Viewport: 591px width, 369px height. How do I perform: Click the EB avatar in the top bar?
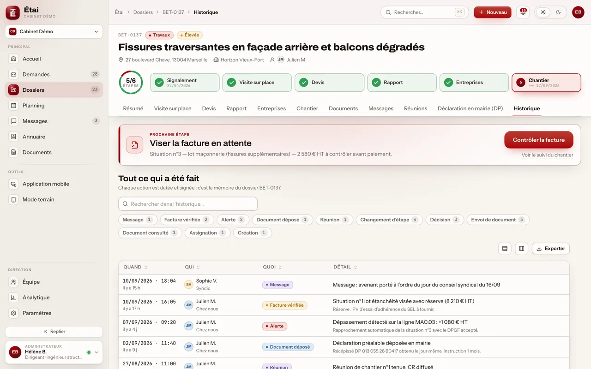pos(578,12)
